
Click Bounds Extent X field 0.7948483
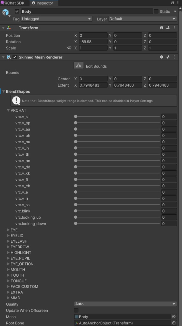(x=93, y=85)
